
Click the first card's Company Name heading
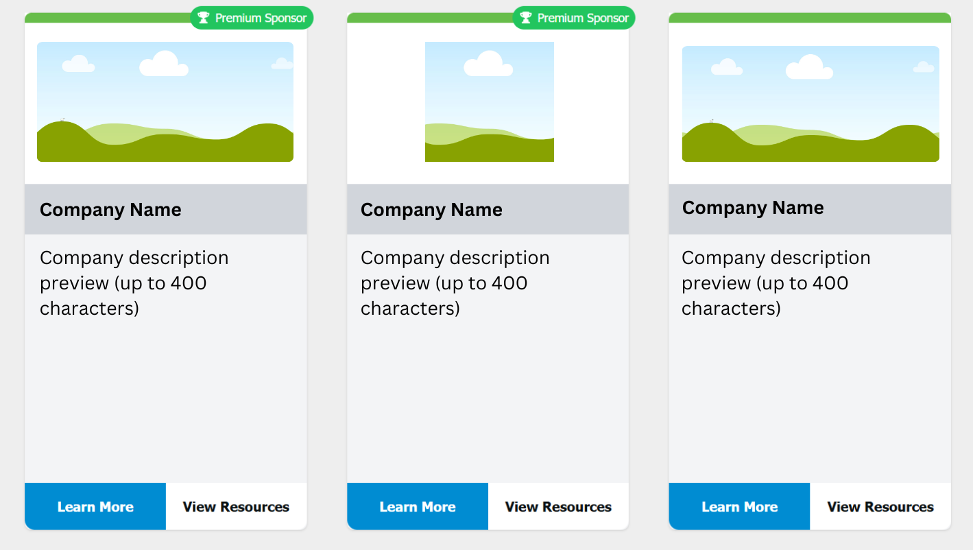[x=110, y=210]
